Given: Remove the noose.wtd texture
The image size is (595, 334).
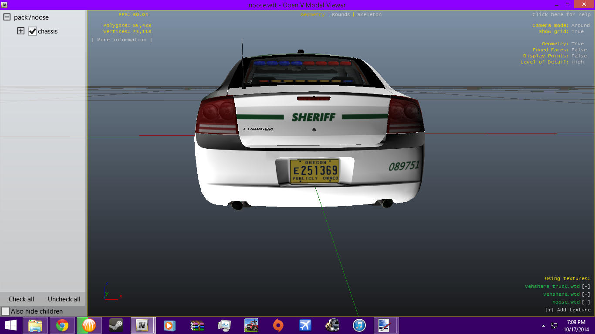Looking at the screenshot, I should point(586,302).
